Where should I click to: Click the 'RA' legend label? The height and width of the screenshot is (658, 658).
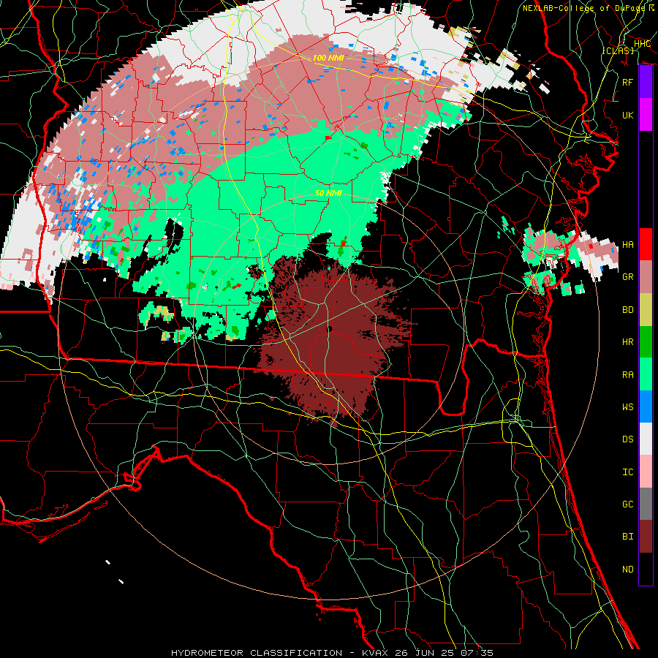(x=628, y=375)
